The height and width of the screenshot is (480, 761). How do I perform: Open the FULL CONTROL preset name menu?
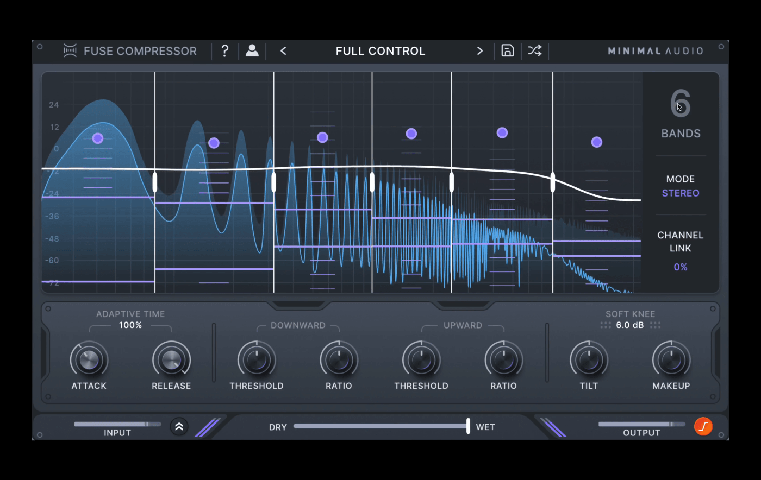click(x=380, y=51)
